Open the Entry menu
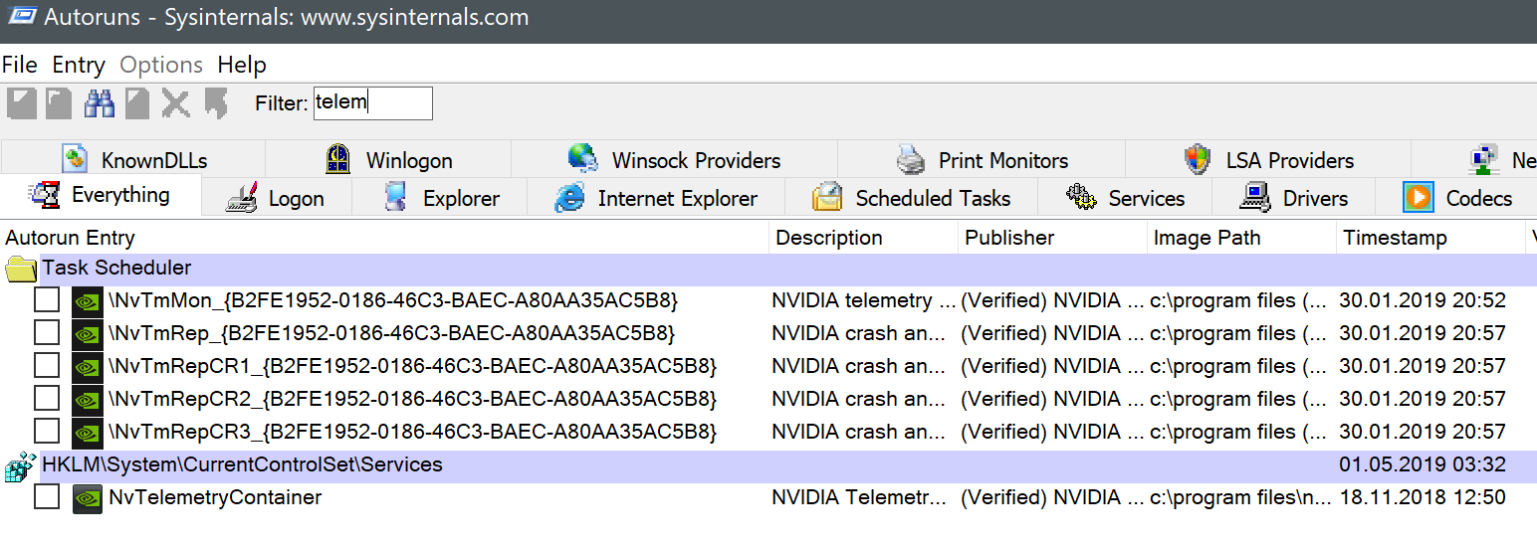 (79, 66)
